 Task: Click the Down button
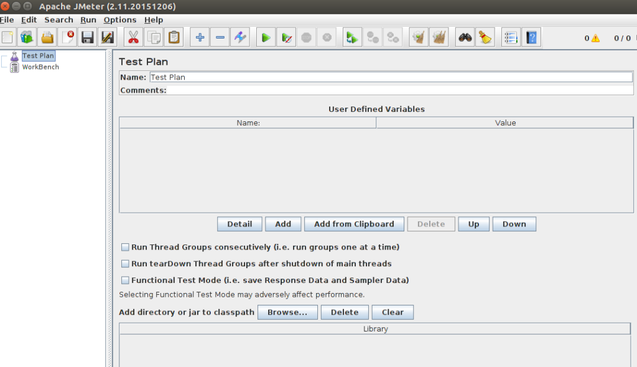[x=514, y=224]
